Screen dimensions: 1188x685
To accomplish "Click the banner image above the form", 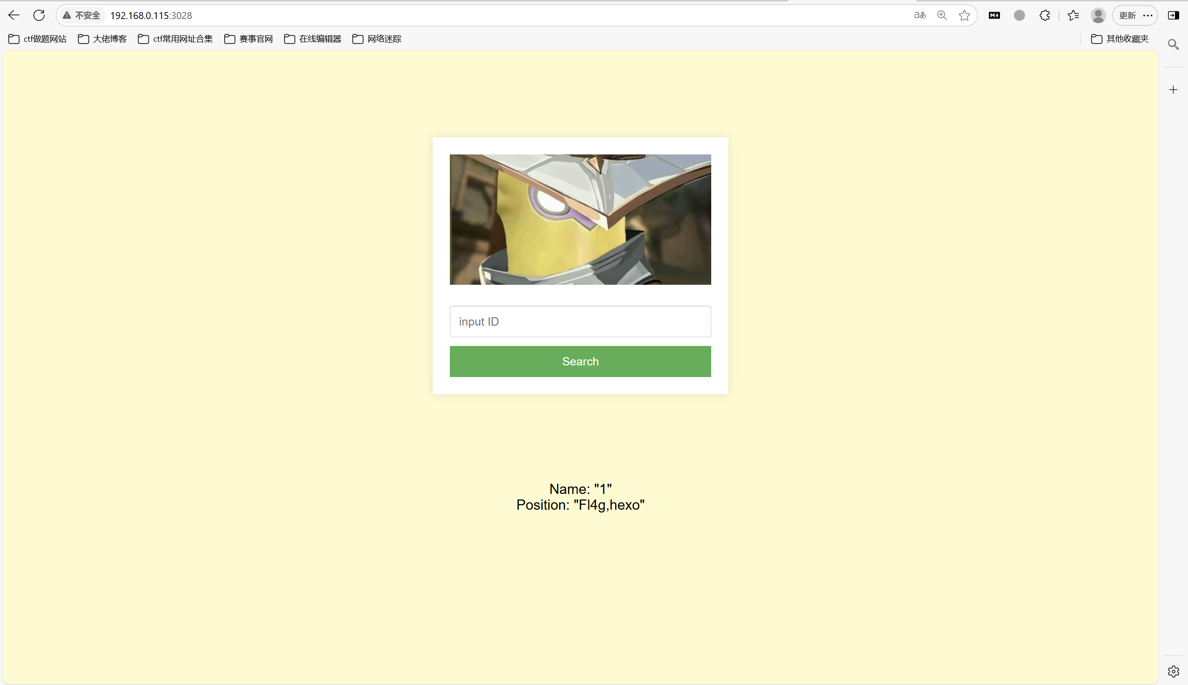I will pyautogui.click(x=580, y=219).
